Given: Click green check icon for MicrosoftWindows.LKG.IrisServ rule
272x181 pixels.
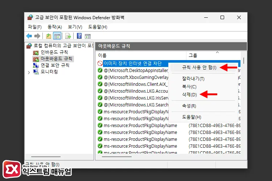Looking at the screenshot, I should (x=100, y=98).
